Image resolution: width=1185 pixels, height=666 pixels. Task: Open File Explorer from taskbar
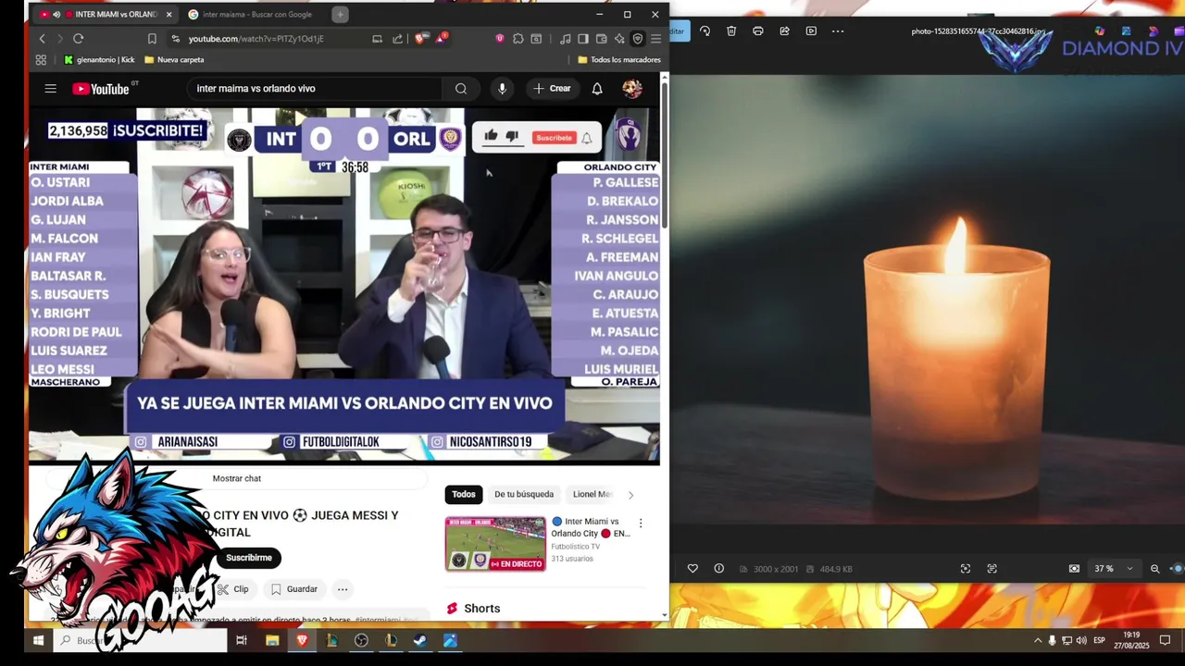pyautogui.click(x=272, y=640)
